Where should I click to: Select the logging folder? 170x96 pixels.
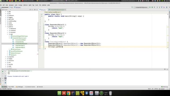click(11, 17)
